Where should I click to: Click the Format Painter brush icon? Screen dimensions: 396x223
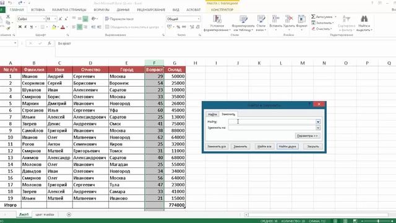pyautogui.click(x=8, y=28)
